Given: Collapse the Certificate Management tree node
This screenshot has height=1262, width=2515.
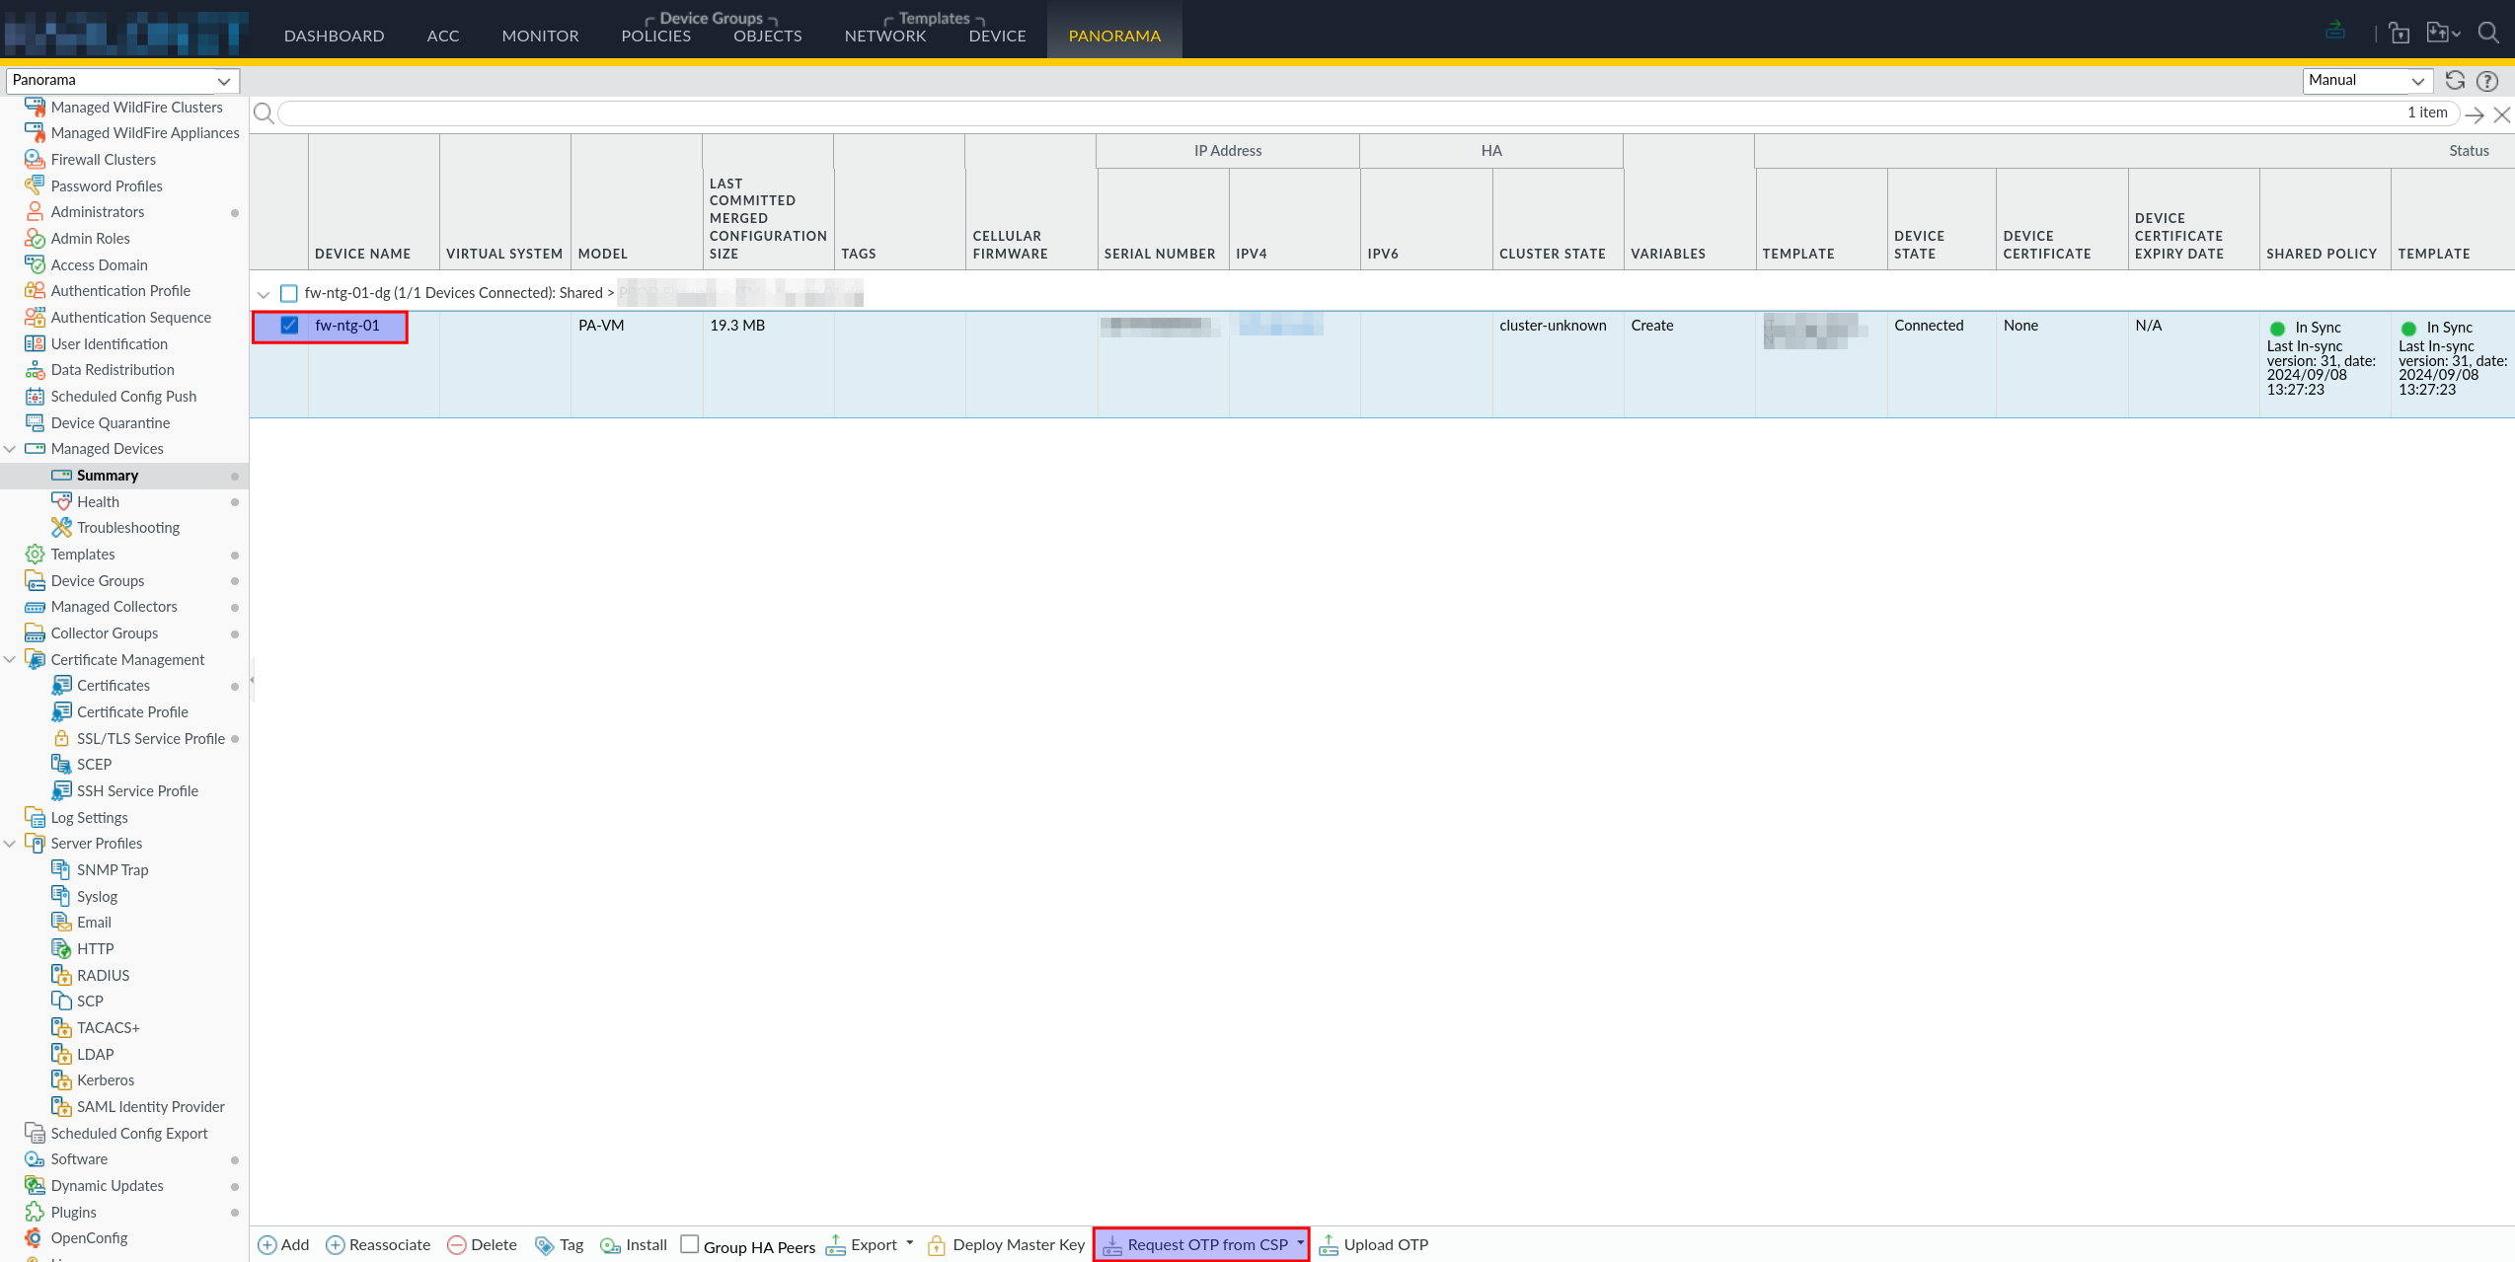Looking at the screenshot, I should [x=10, y=659].
